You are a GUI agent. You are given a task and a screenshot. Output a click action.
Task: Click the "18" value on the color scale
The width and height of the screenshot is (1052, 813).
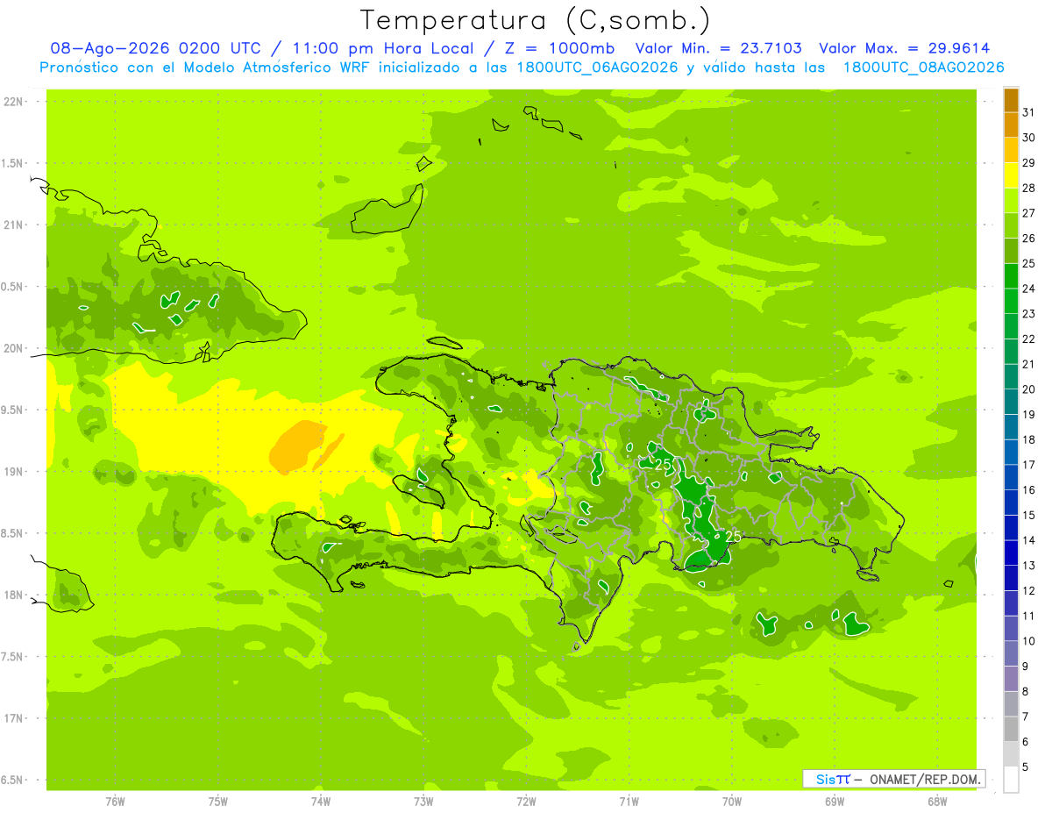1029,439
